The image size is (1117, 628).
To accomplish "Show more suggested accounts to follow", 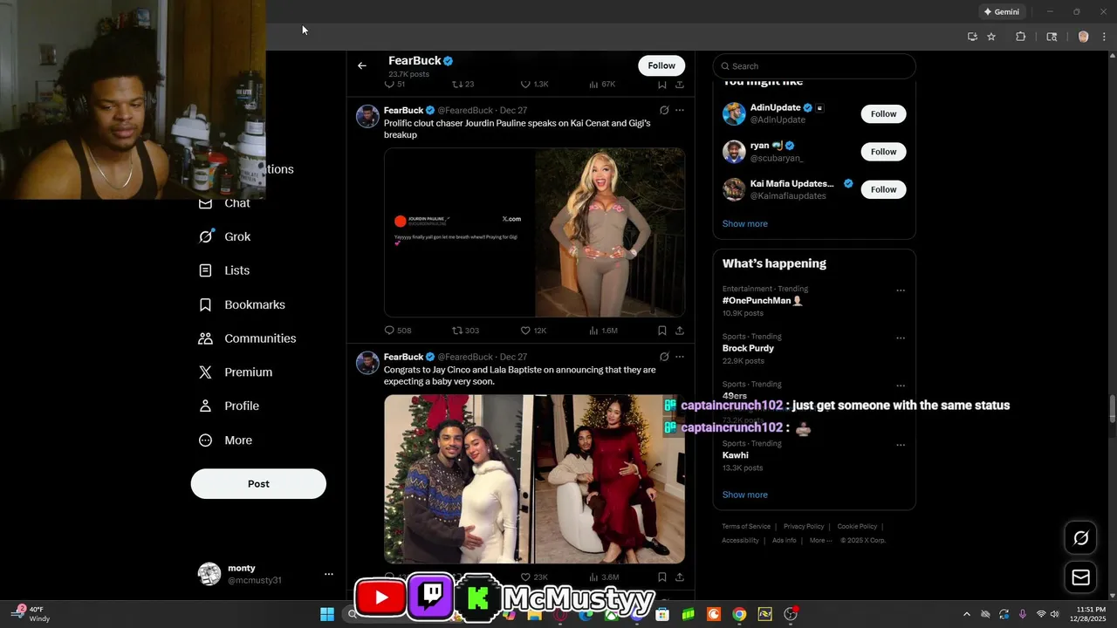I will point(745,224).
